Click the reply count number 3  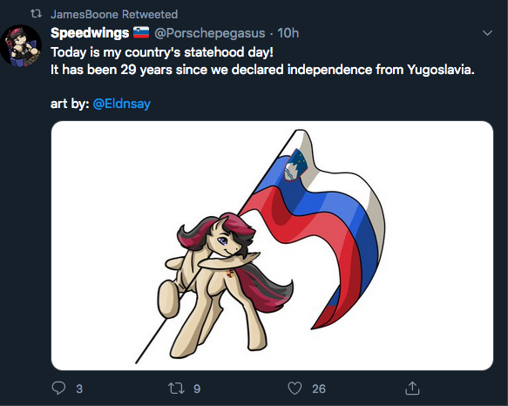tap(79, 389)
